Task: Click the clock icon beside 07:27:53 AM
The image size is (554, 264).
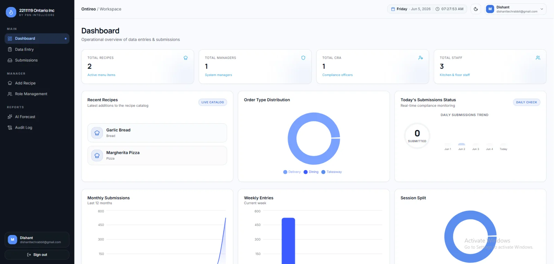Action: click(437, 9)
